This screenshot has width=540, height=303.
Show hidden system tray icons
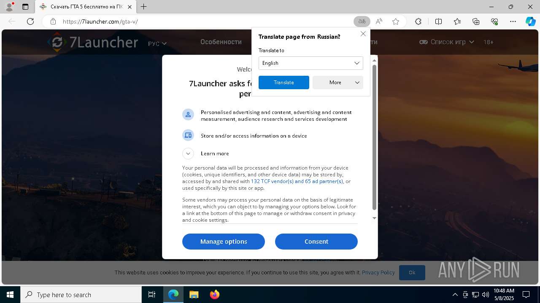[455, 295]
